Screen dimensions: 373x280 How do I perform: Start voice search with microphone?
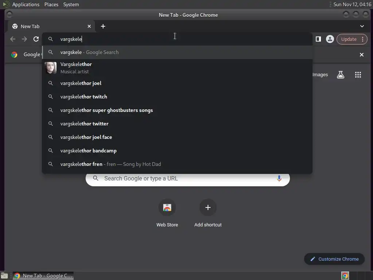(279, 178)
